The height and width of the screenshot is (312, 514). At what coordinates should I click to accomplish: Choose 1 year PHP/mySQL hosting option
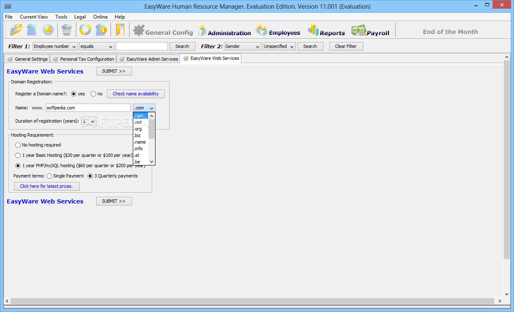coord(18,165)
